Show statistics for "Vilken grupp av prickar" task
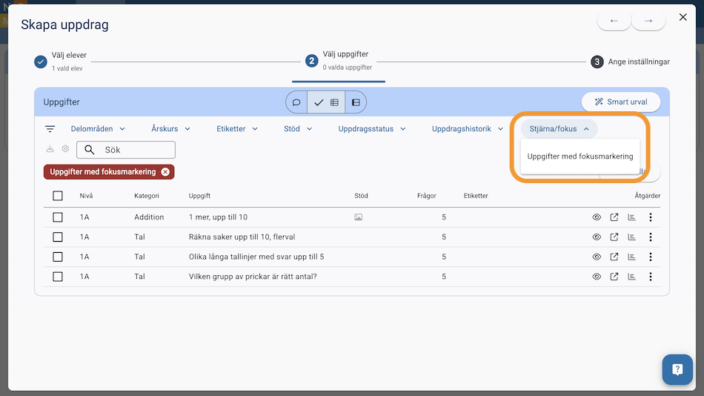 [x=632, y=277]
